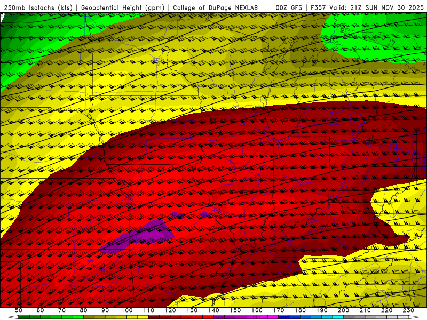The height and width of the screenshot is (320, 427).
Task: Click the legend value 200
Action: (x=344, y=310)
